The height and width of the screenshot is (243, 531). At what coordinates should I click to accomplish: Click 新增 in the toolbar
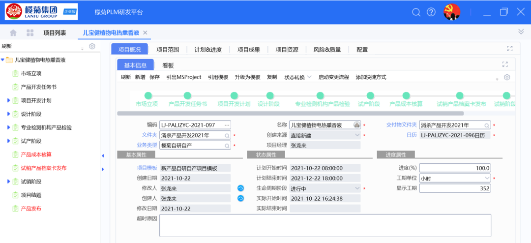(x=140, y=77)
